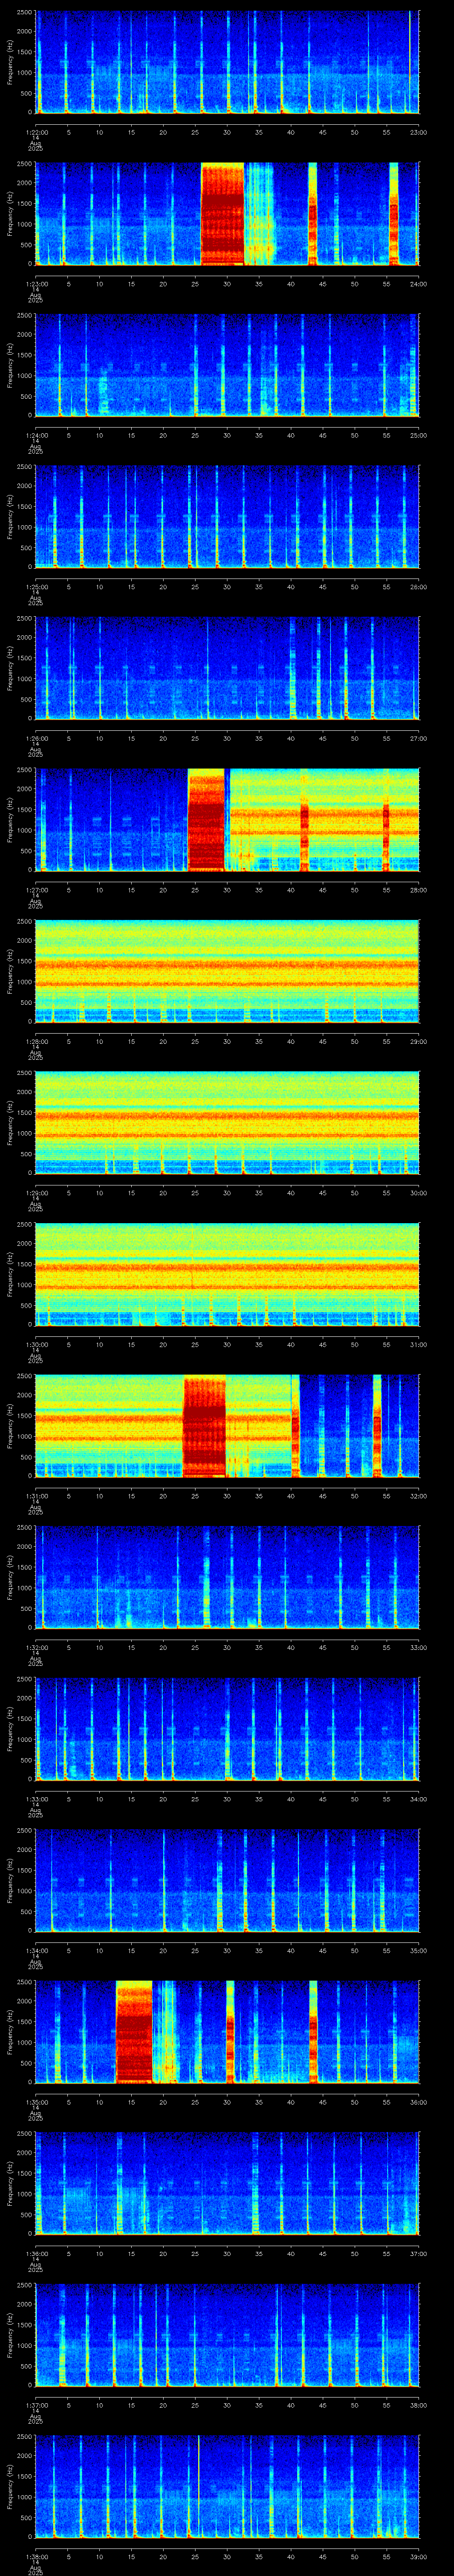
Task: Click the 31:00 end time label
Action: coord(418,1345)
